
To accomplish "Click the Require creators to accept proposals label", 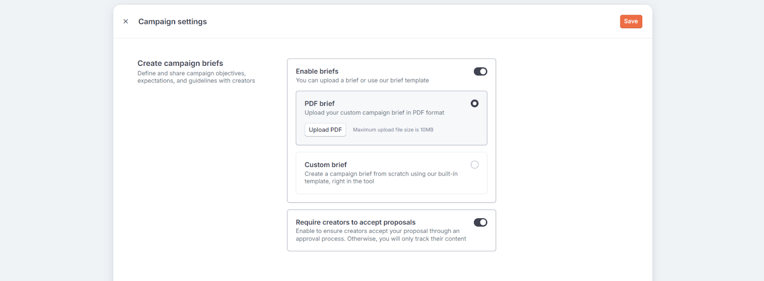I will coord(356,222).
